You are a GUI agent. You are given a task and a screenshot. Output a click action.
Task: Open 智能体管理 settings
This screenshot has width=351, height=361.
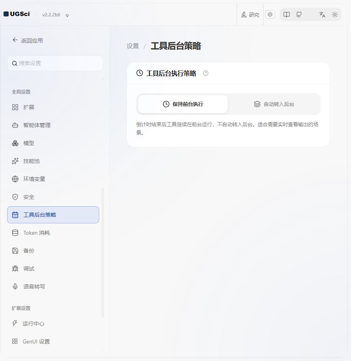coord(53,125)
